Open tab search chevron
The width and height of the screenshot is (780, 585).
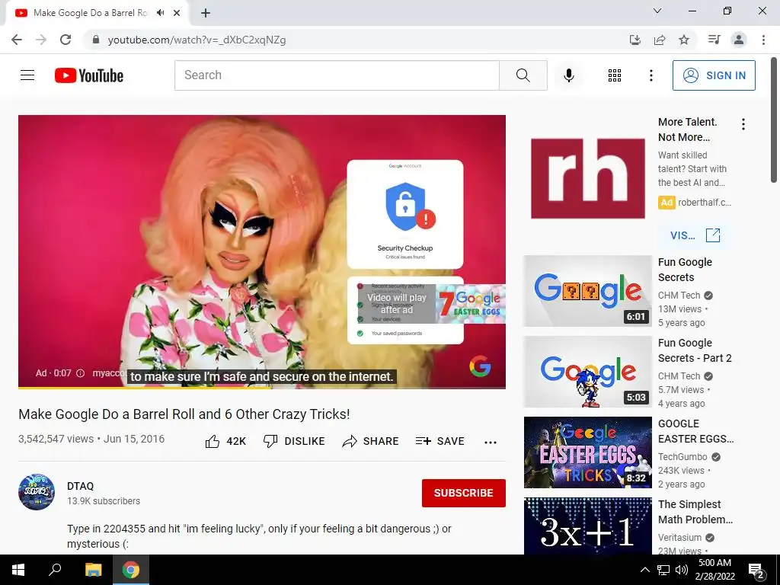tap(657, 11)
